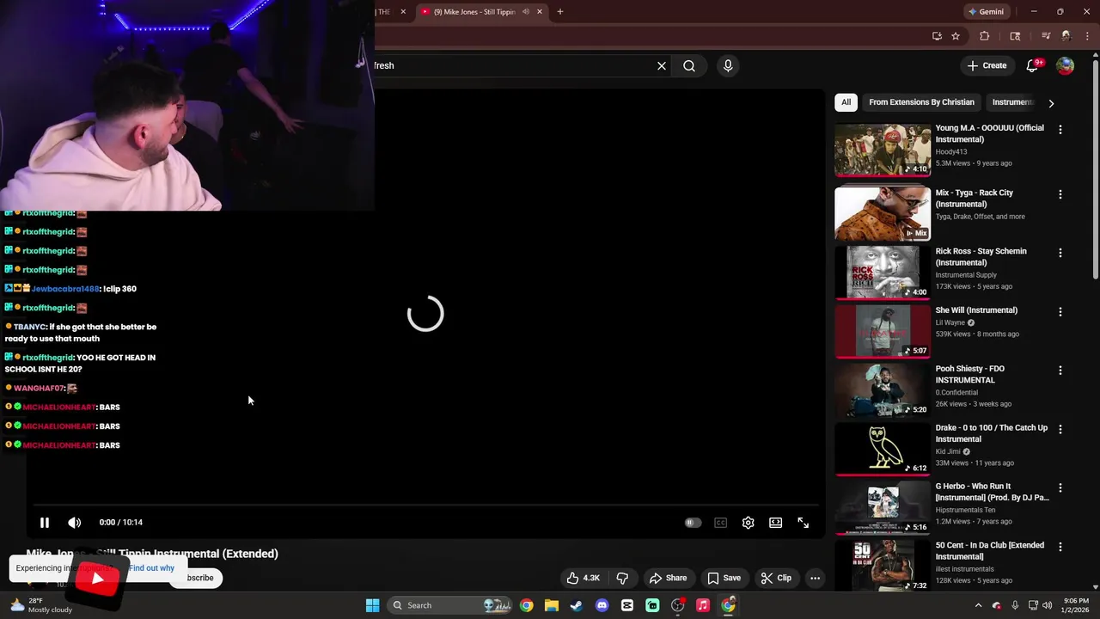Click the Find out why link
The height and width of the screenshot is (619, 1100).
tap(151, 568)
